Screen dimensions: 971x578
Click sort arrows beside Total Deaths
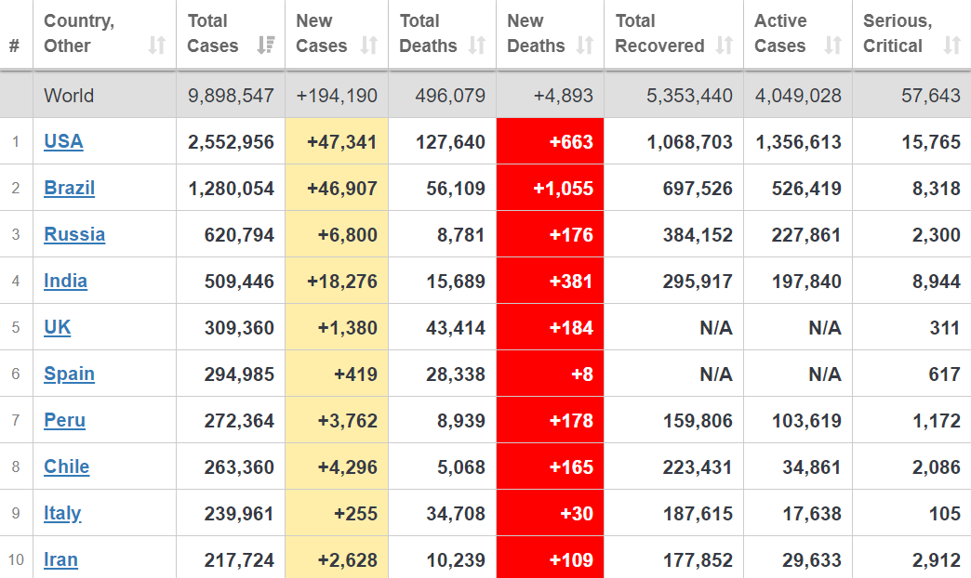[x=477, y=46]
